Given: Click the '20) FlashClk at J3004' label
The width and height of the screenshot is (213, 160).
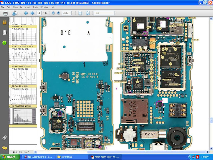Looking at the screenshot, I should tap(20, 86).
